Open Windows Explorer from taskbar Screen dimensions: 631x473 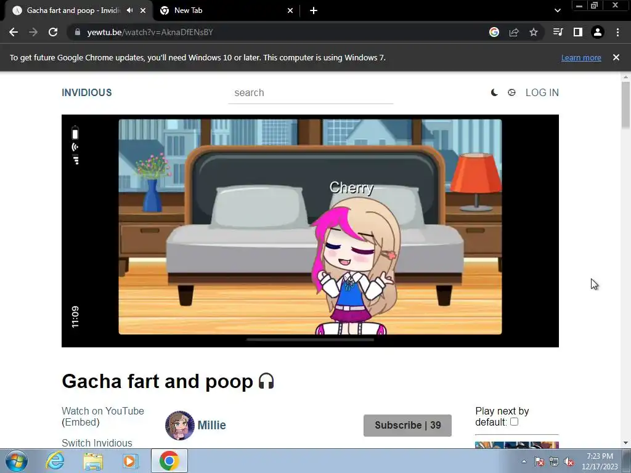click(93, 461)
